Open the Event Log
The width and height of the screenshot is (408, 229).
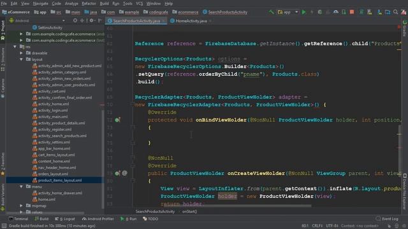387,219
